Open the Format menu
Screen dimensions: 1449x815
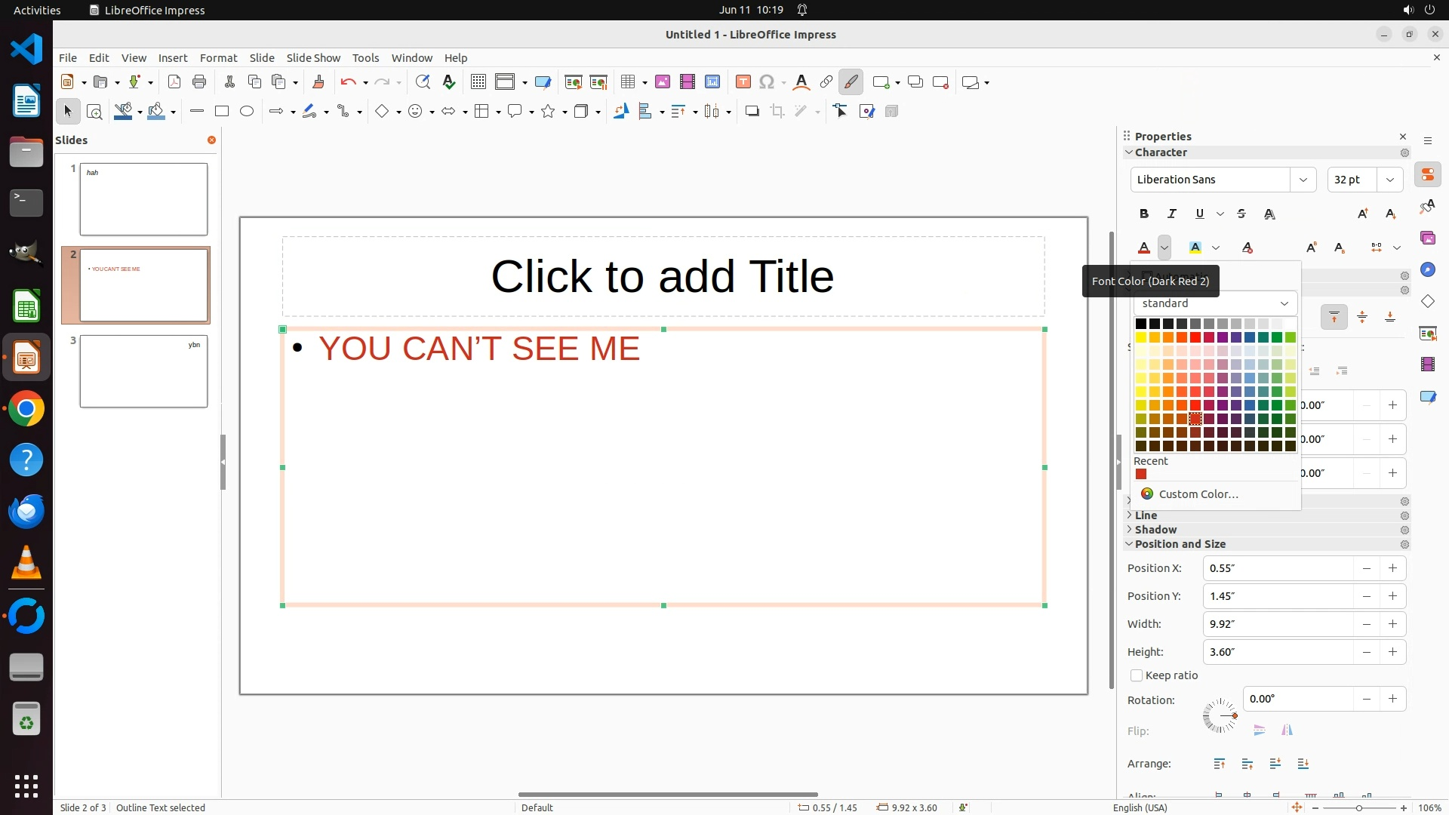point(218,58)
